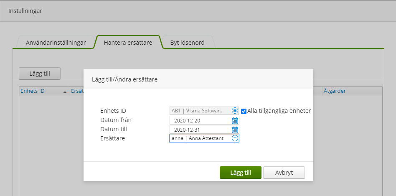
Task: Click the Åtgärder column header
Action: (335, 91)
